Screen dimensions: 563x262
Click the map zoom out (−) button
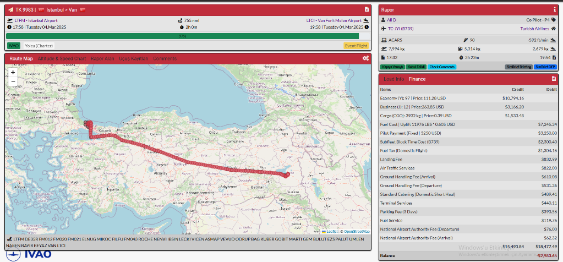click(13, 81)
